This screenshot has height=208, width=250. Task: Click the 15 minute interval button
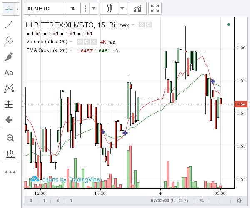click(73, 8)
